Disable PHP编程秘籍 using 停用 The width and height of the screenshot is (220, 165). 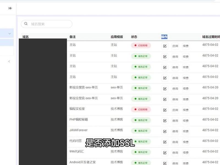coord(175,121)
